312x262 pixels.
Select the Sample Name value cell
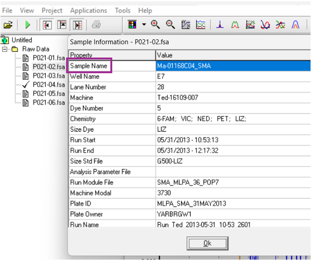(233, 66)
